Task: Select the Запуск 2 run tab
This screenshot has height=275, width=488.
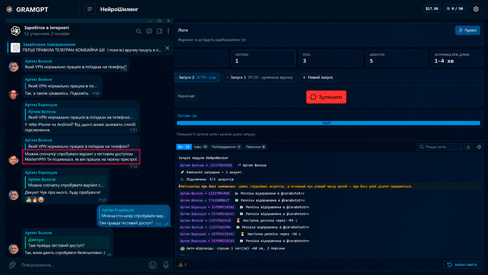Action: (x=197, y=78)
